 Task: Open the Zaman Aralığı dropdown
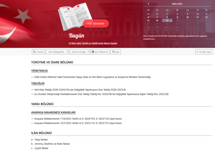80,52
